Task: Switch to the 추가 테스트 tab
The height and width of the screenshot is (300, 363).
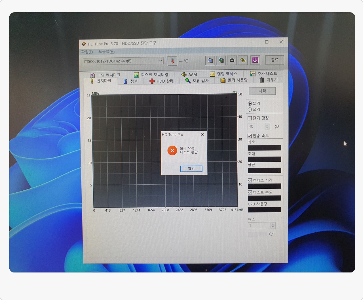Action: click(263, 73)
